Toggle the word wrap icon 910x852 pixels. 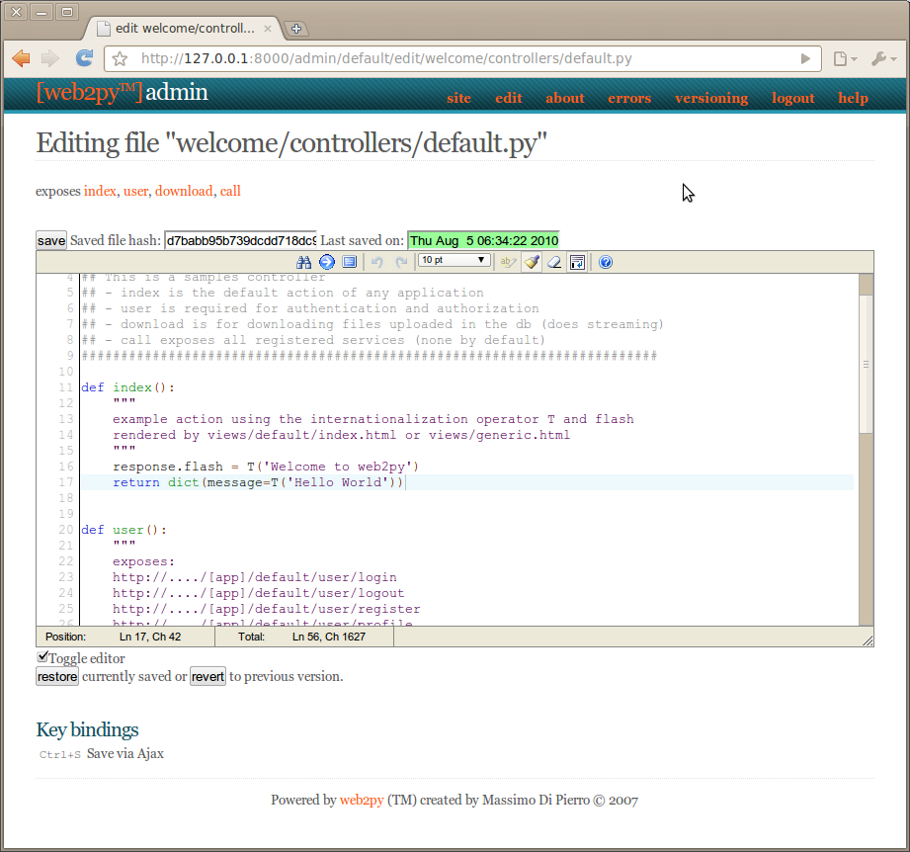pyautogui.click(x=577, y=262)
